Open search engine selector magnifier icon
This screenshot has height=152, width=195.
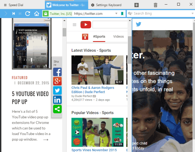[130, 13]
